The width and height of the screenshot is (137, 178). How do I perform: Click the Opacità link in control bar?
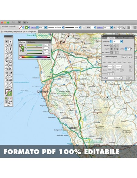(100, 27)
